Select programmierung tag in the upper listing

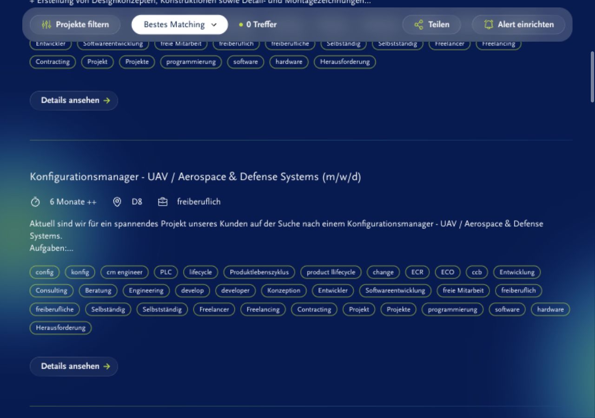(x=191, y=62)
